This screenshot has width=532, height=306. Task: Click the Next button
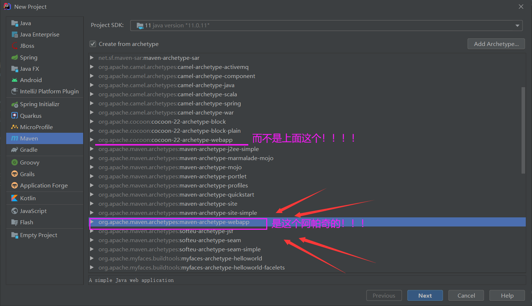(425, 295)
